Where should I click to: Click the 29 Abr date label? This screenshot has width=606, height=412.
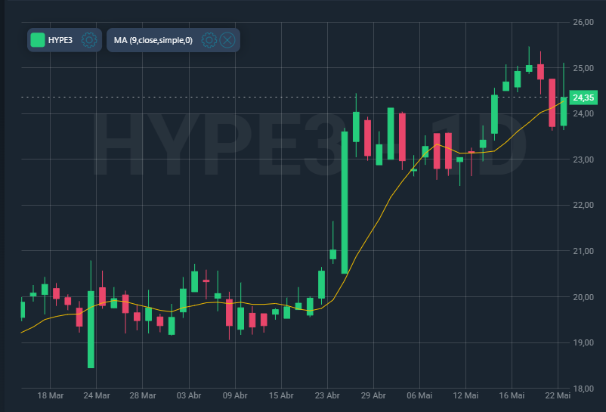pos(373,395)
